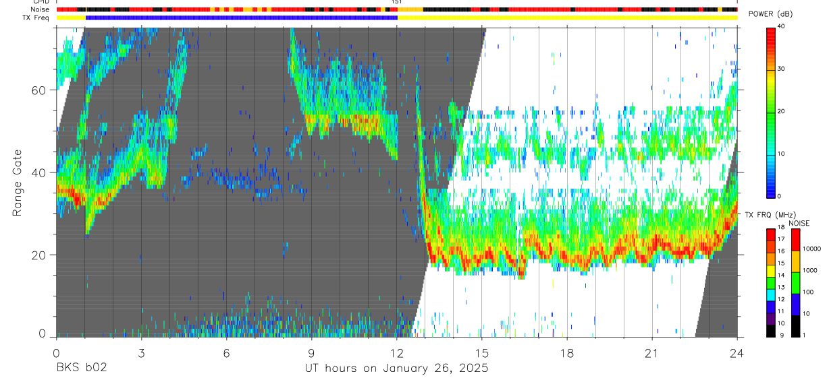829x382 pixels.
Task: Click x-axis tick label '0'
Action: 56,352
